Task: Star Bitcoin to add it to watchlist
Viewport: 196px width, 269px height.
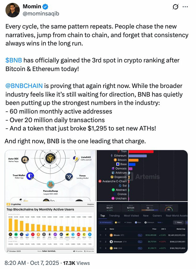Action: pos(101,235)
